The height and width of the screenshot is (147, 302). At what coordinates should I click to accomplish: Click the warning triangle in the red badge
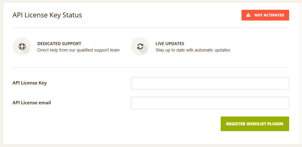pyautogui.click(x=248, y=15)
